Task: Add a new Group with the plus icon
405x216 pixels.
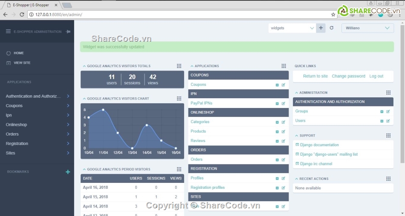Action: click(x=382, y=111)
